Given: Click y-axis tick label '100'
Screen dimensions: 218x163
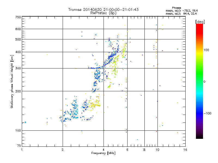Looking at the screenshot, I should tap(18, 131).
